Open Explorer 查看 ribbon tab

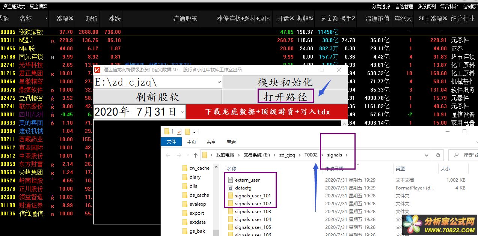pyautogui.click(x=231, y=142)
